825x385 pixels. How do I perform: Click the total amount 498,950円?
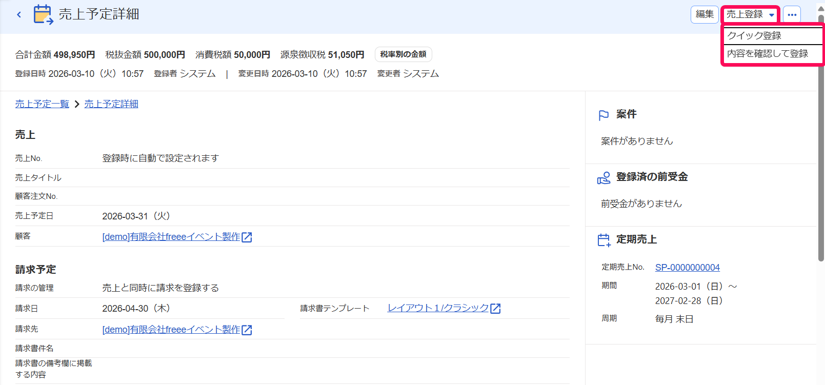74,54
